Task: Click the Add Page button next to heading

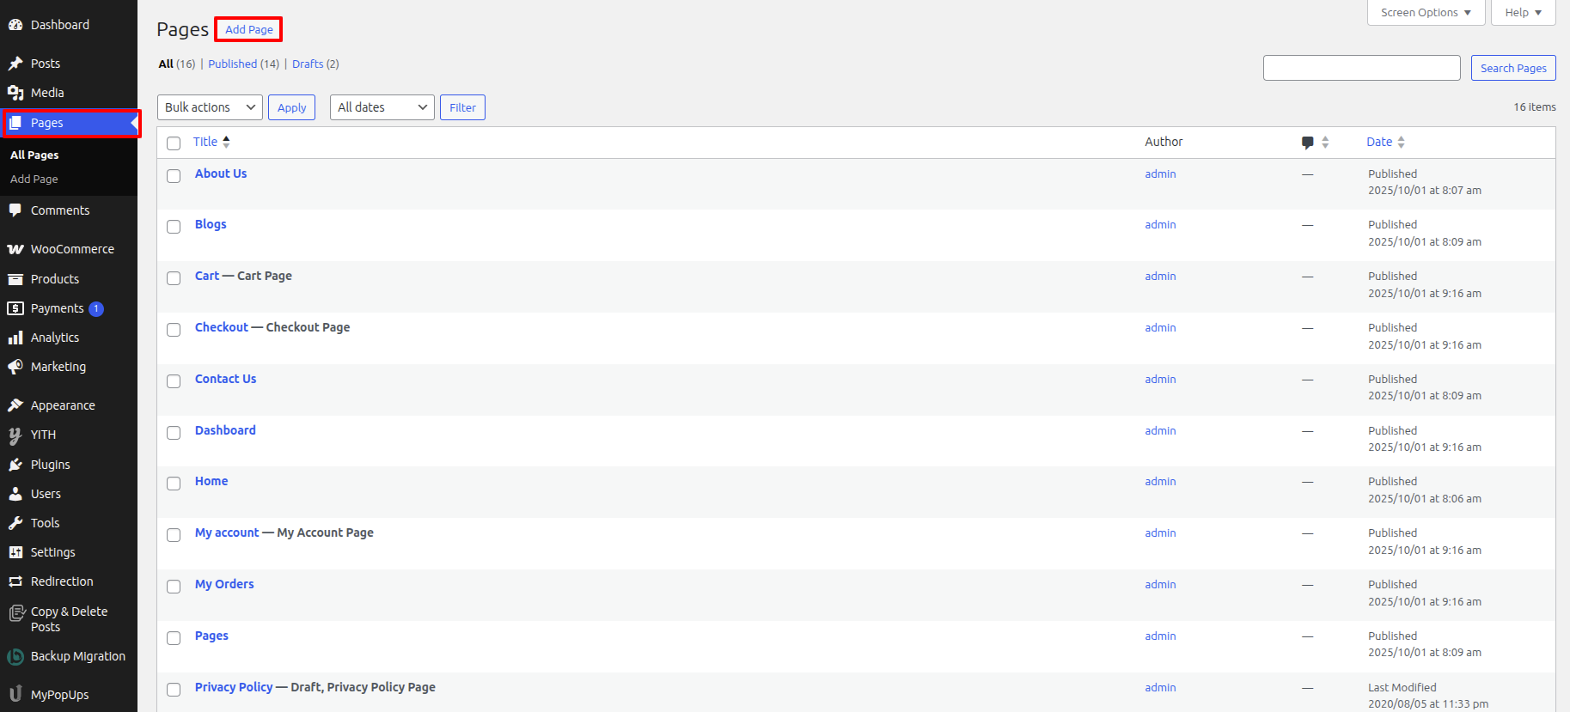Action: (248, 29)
